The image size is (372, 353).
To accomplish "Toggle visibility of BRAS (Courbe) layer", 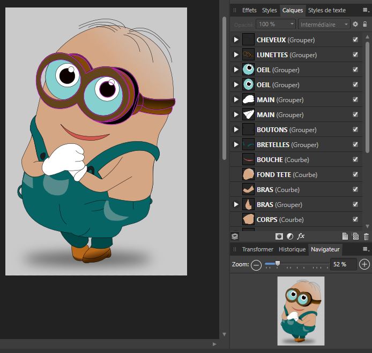I will pyautogui.click(x=355, y=189).
